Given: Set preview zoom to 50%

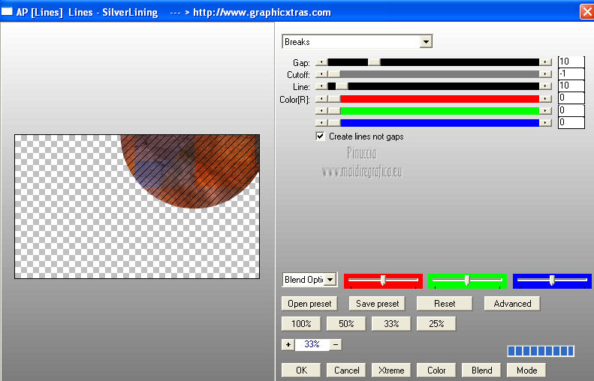Looking at the screenshot, I should (346, 324).
